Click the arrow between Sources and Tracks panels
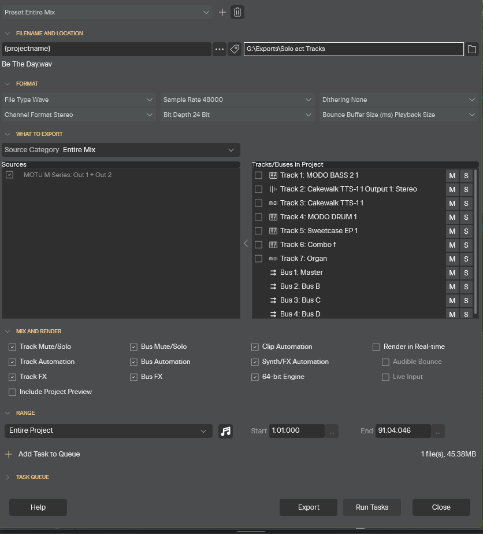 point(246,244)
